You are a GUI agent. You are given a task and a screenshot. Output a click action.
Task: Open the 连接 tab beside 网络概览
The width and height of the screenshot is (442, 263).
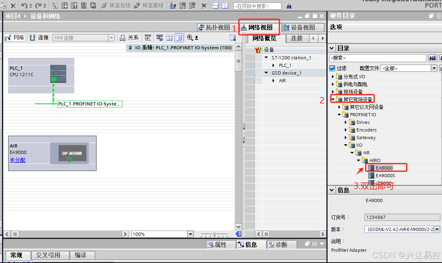[297, 38]
